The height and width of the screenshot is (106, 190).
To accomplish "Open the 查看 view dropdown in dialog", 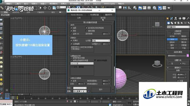I will (x=80, y=91).
